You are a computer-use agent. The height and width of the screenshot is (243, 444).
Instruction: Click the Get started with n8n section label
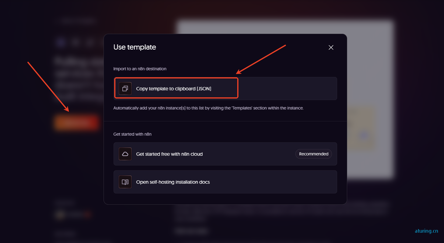click(x=132, y=134)
